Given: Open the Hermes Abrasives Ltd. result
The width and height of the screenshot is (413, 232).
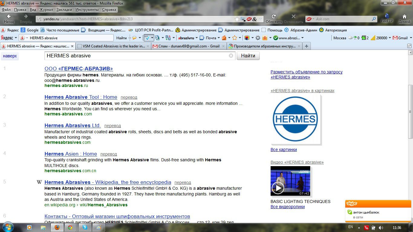Looking at the screenshot, I should tap(73, 125).
